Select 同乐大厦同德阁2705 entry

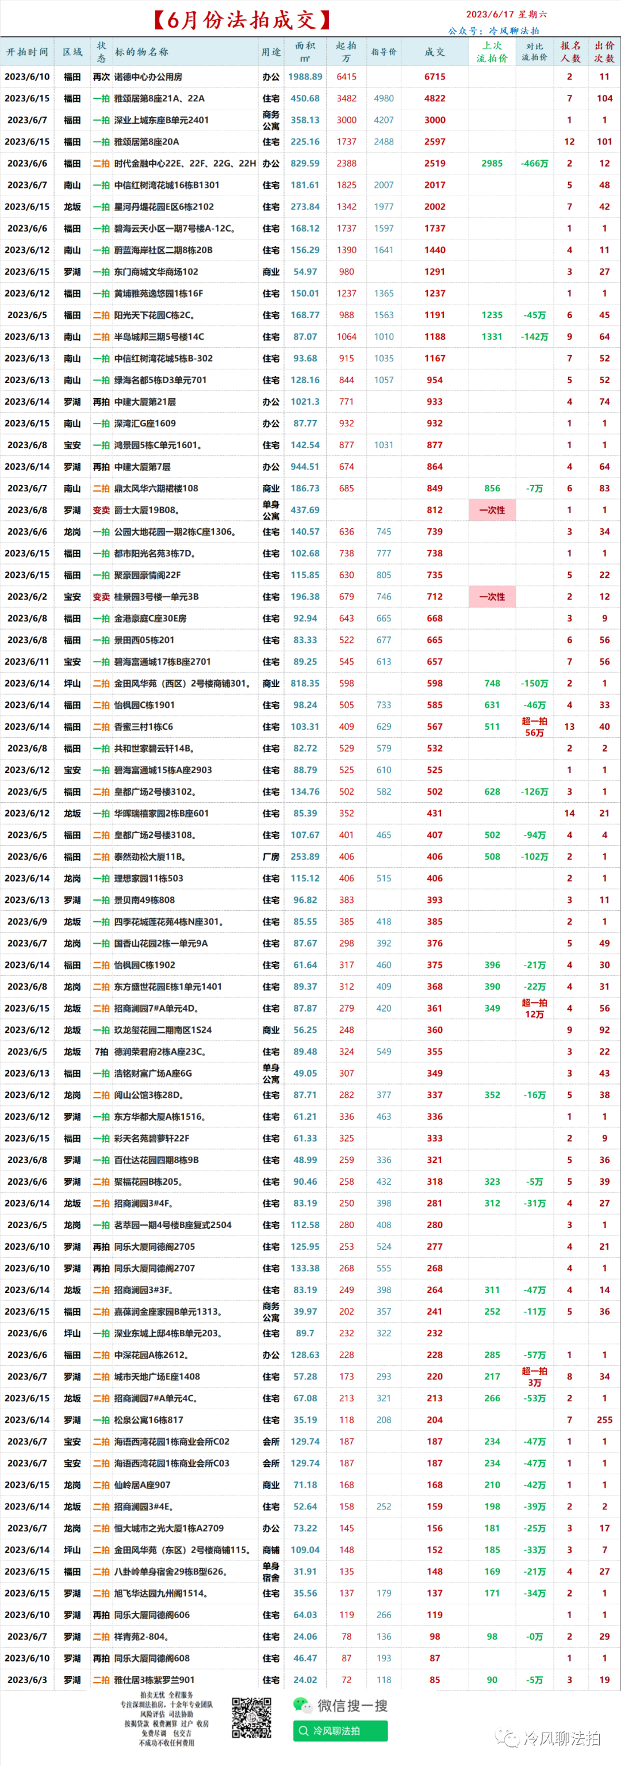pos(154,1246)
